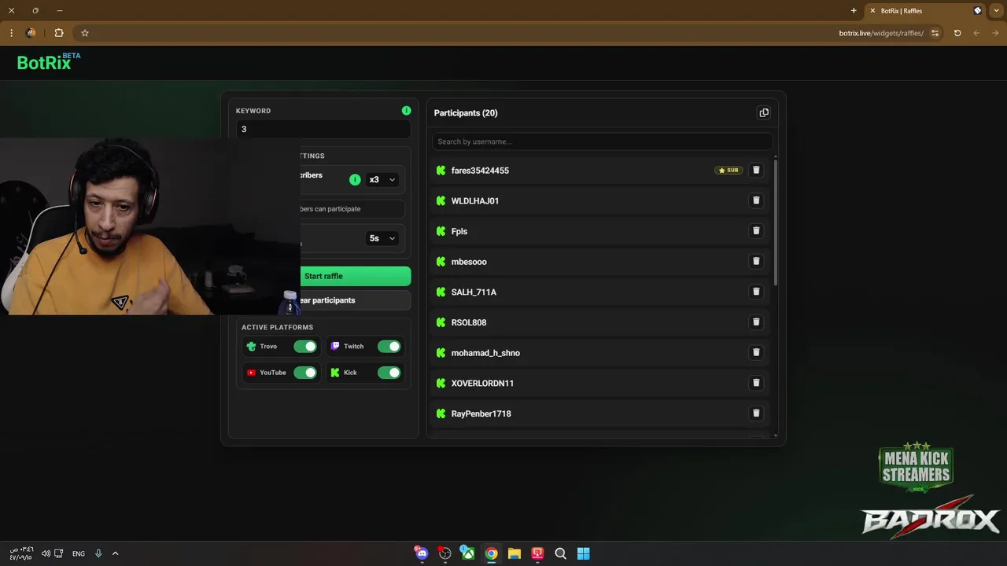Click the Participants (20) heading
The width and height of the screenshot is (1007, 566).
pos(466,113)
